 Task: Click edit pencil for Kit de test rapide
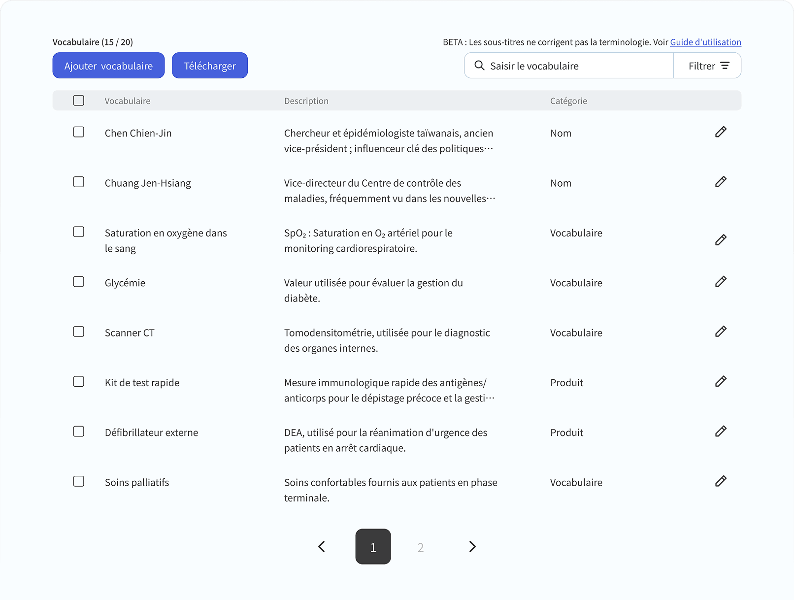point(721,381)
